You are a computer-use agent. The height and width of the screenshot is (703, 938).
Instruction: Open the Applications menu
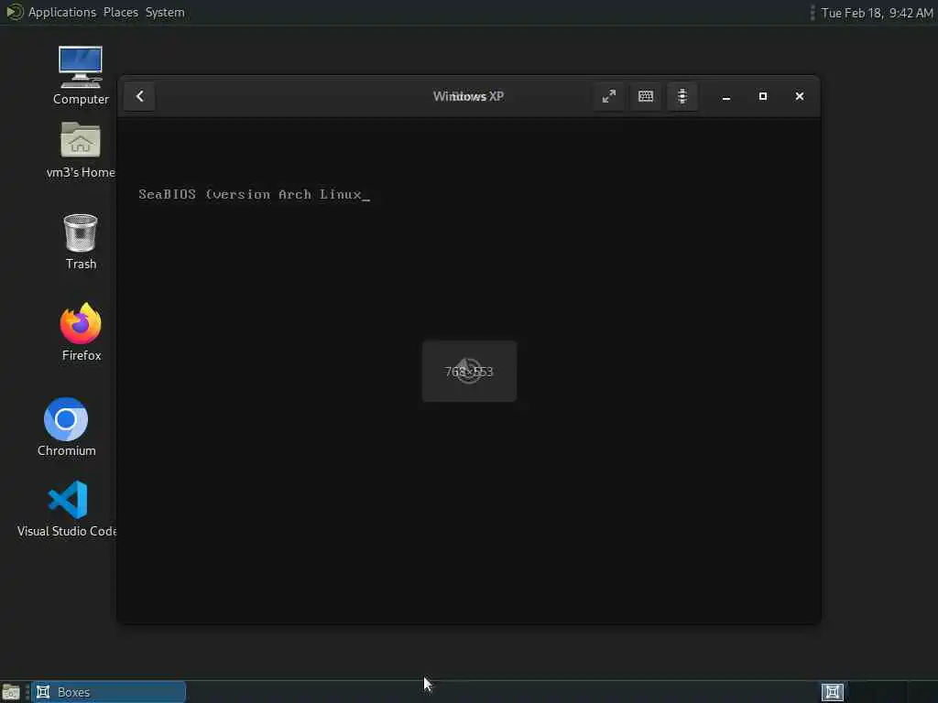(x=62, y=12)
